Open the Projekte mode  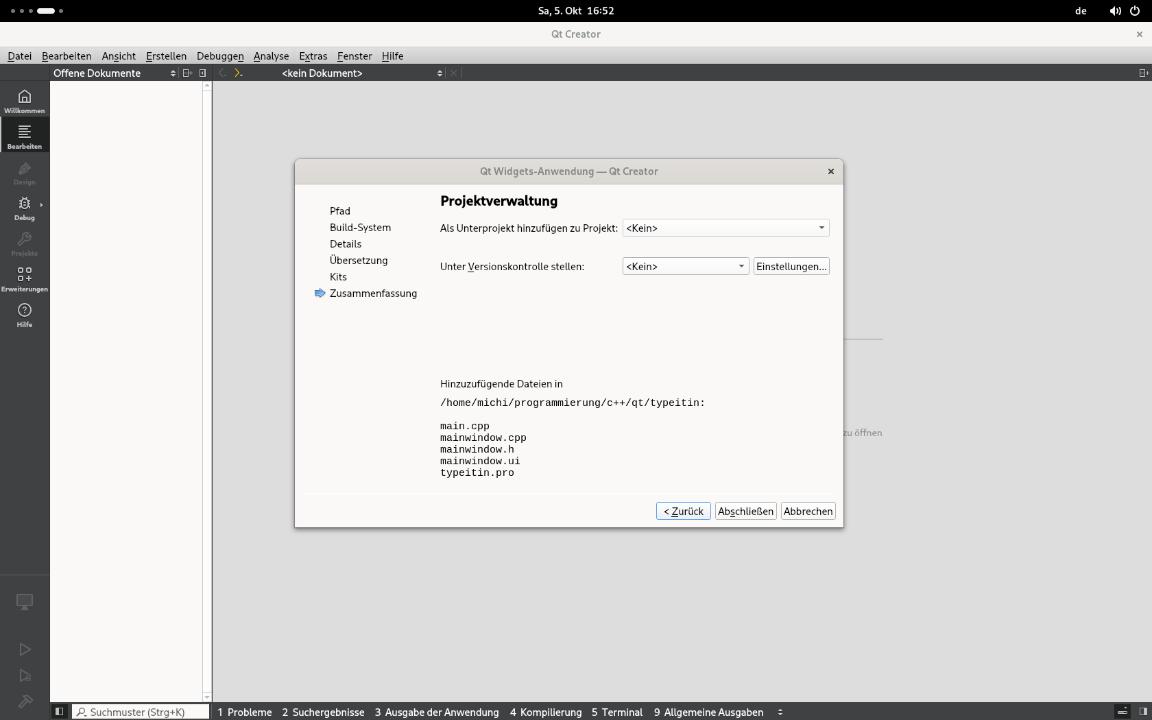pyautogui.click(x=25, y=243)
